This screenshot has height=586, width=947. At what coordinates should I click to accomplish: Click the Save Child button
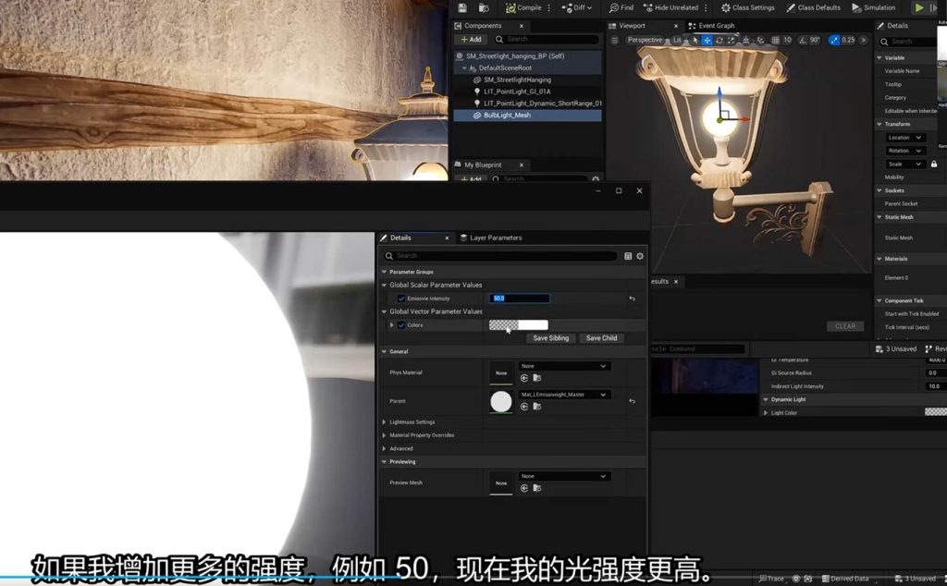click(601, 338)
